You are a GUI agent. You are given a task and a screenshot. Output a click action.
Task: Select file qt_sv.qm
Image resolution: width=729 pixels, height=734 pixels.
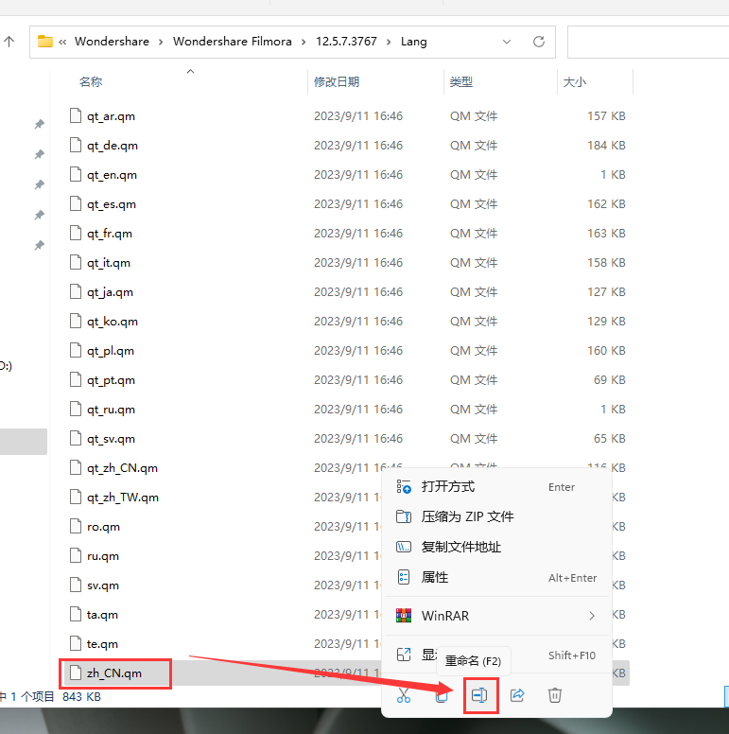pos(111,439)
